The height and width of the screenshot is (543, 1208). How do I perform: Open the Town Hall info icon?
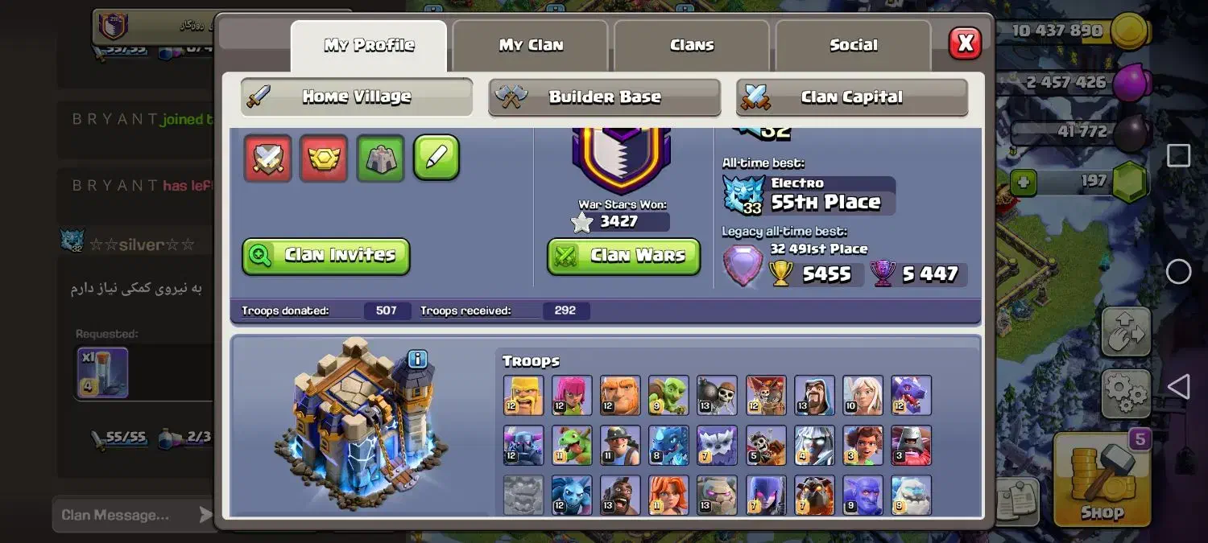(417, 359)
